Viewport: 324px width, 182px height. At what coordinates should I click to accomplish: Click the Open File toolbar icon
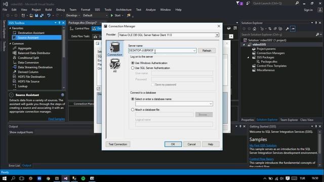pyautogui.click(x=31, y=16)
